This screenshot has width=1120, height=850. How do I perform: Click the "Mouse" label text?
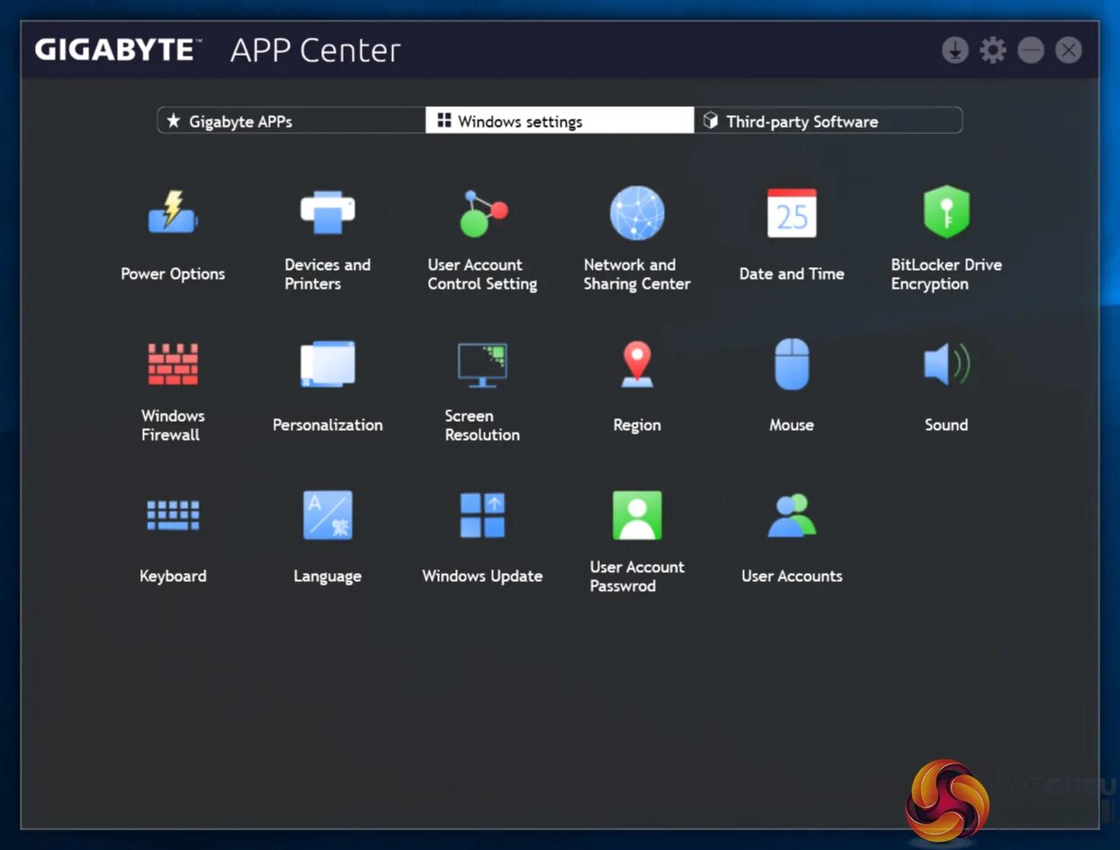[792, 425]
